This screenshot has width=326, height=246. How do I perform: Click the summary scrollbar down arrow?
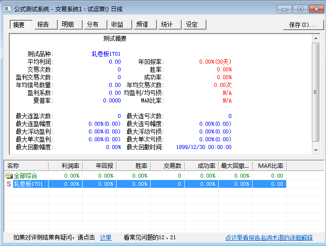[316, 150]
